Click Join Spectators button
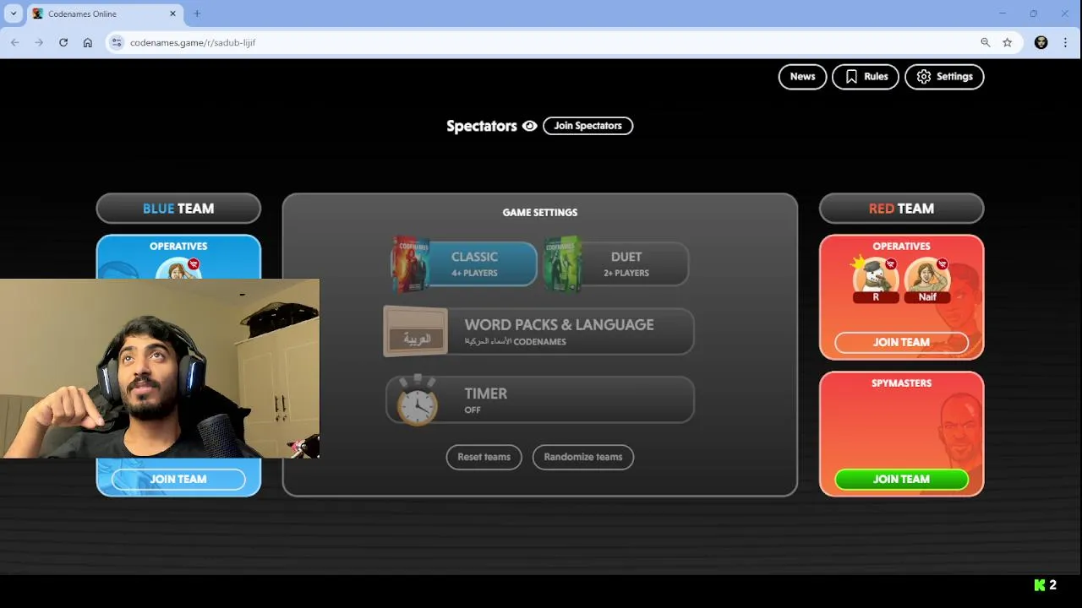This screenshot has width=1082, height=608. click(x=587, y=126)
